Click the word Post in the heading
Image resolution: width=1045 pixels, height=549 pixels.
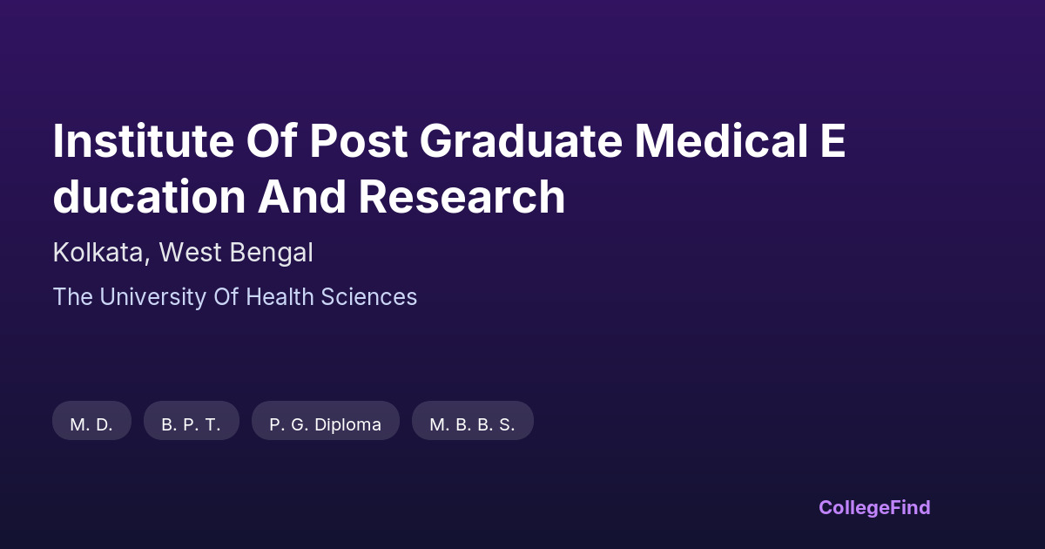point(359,142)
